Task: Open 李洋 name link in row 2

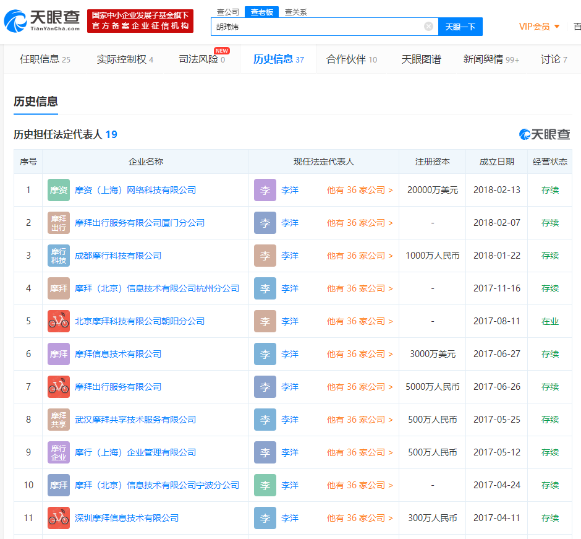Action: click(290, 223)
